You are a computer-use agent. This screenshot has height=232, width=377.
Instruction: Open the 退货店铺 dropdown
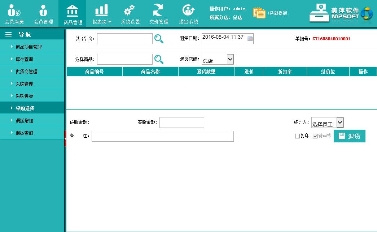click(x=230, y=59)
